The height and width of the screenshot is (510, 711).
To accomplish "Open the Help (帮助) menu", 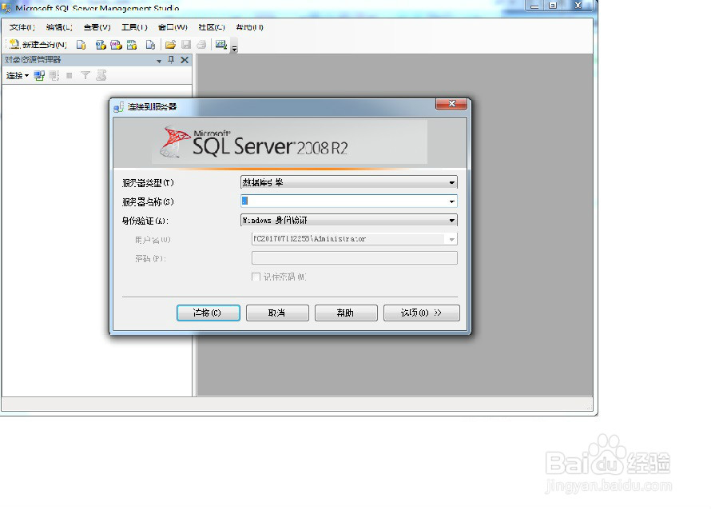I will (249, 27).
